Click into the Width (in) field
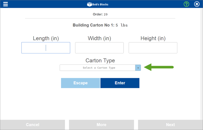The image size is (203, 130). pyautogui.click(x=99, y=48)
